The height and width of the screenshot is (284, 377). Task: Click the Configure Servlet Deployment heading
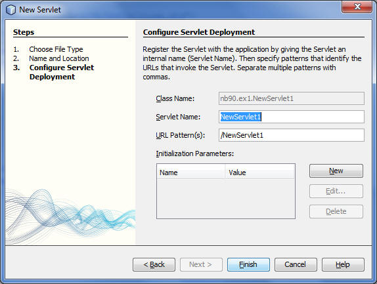pos(199,32)
